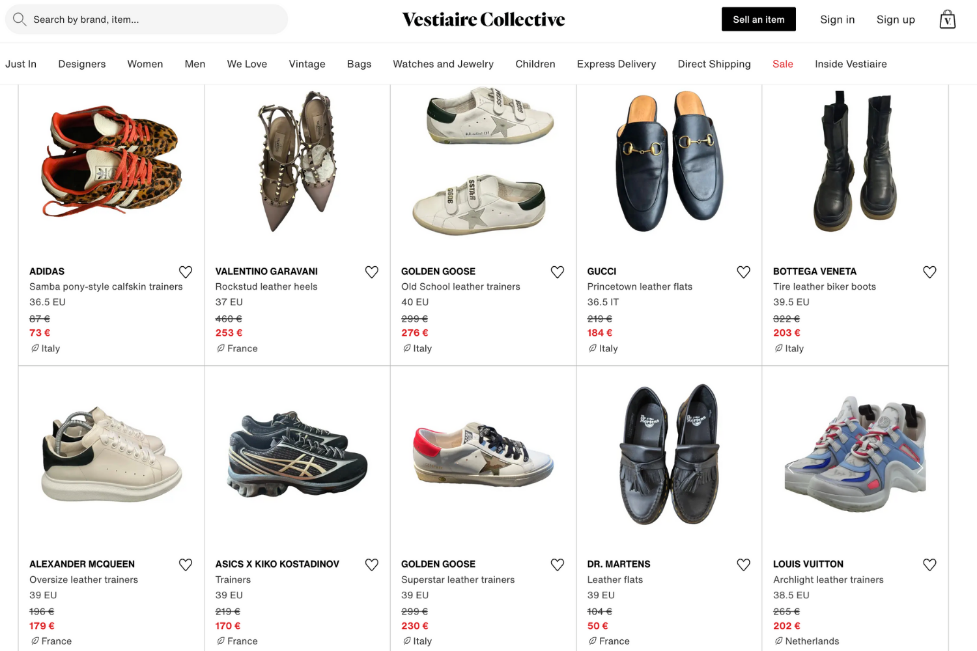Favorite the Asics x Kiko Kostadinov trainers

[371, 564]
